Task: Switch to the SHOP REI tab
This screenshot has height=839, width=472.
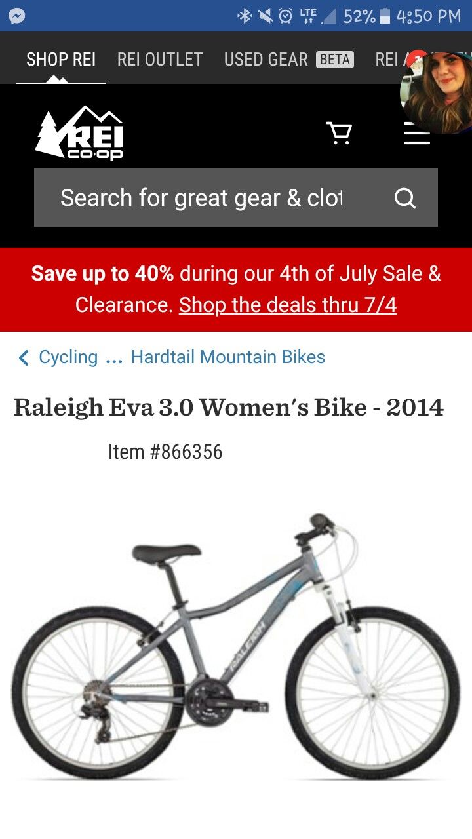Action: [x=61, y=60]
